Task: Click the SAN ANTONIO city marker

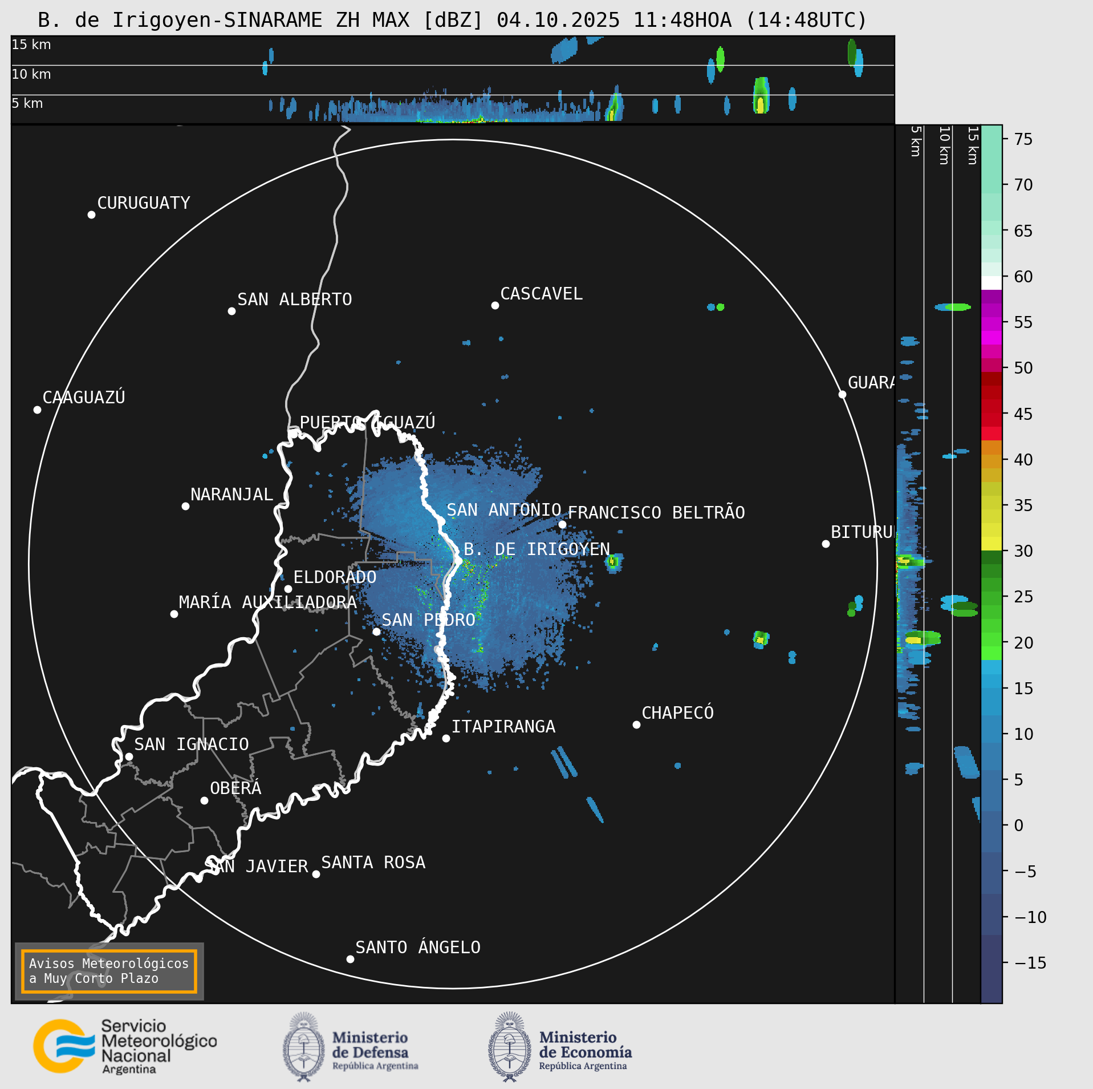Action: pyautogui.click(x=441, y=521)
